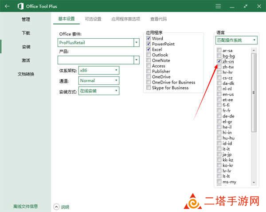Check the ar-sa language checkbox
Image resolution: width=266 pixels, height=212 pixels.
(219, 50)
